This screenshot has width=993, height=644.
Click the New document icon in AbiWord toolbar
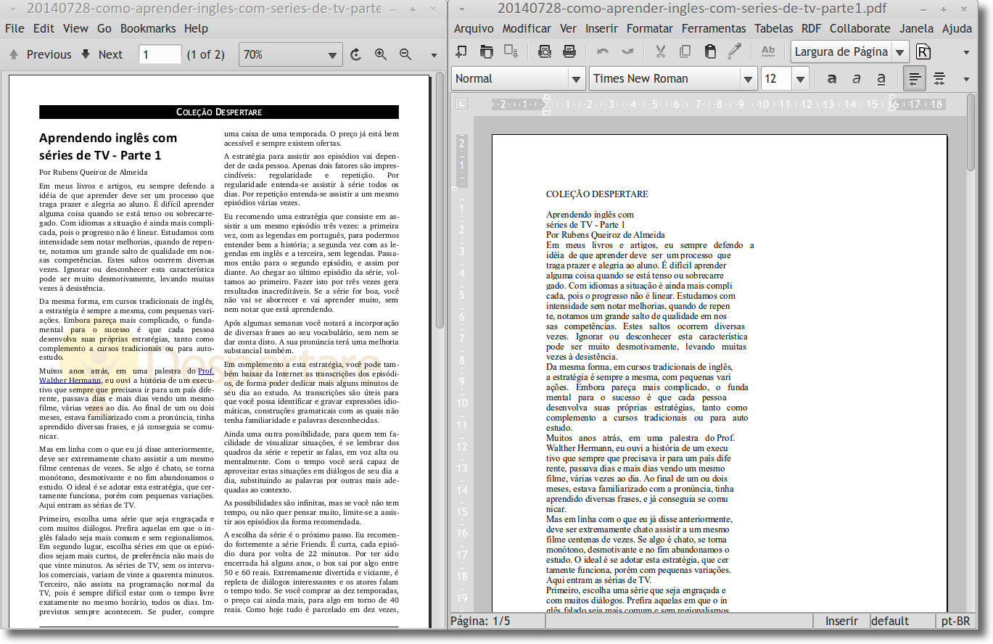click(x=461, y=51)
